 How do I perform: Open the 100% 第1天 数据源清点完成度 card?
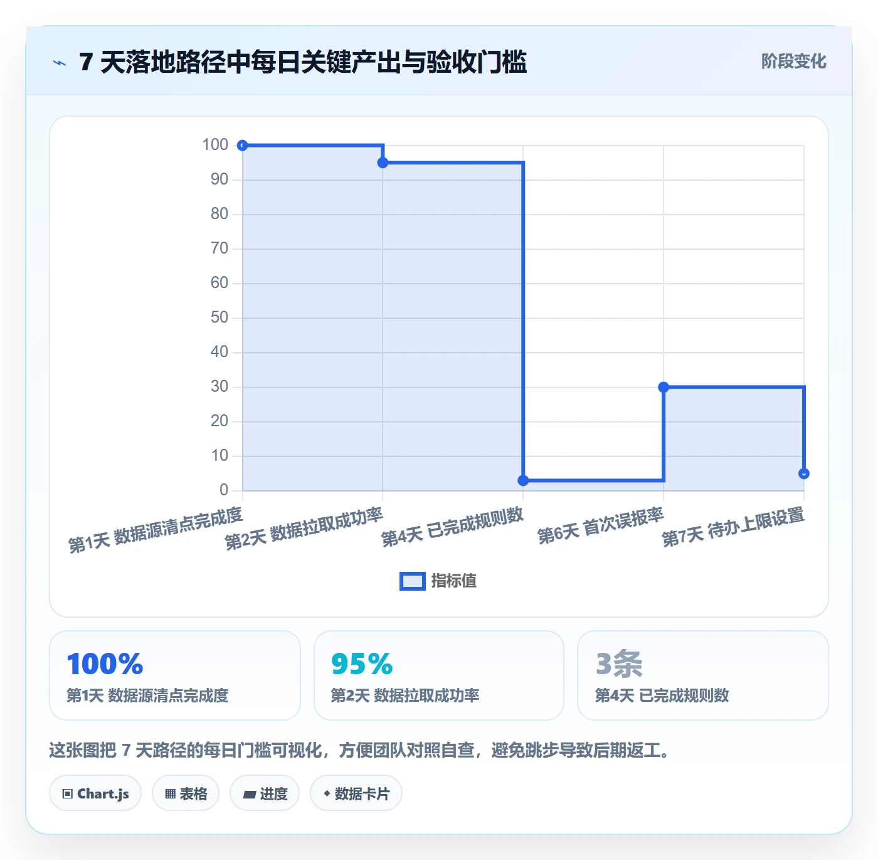[175, 675]
